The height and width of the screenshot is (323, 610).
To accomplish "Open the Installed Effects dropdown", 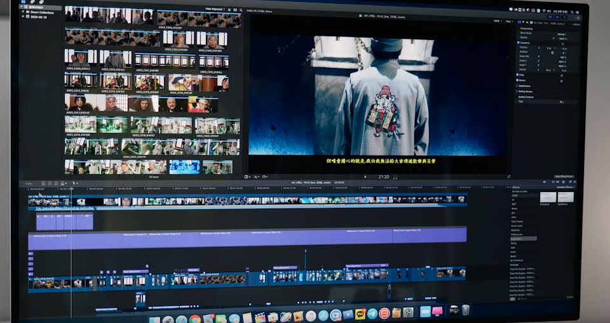I will pyautogui.click(x=566, y=187).
